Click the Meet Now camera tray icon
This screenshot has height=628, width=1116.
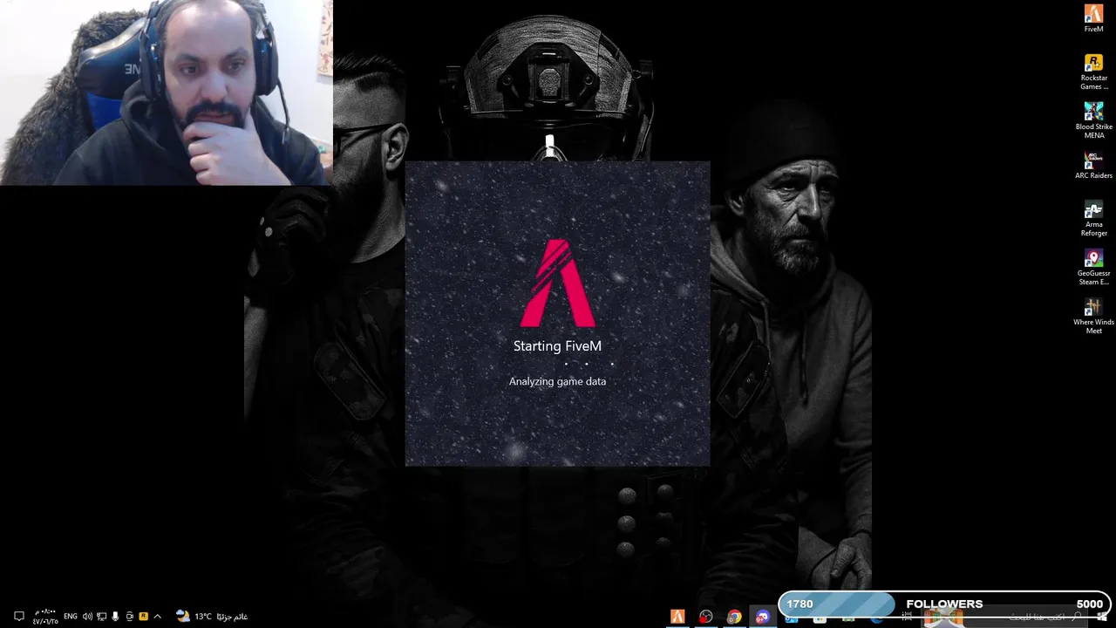click(x=130, y=617)
